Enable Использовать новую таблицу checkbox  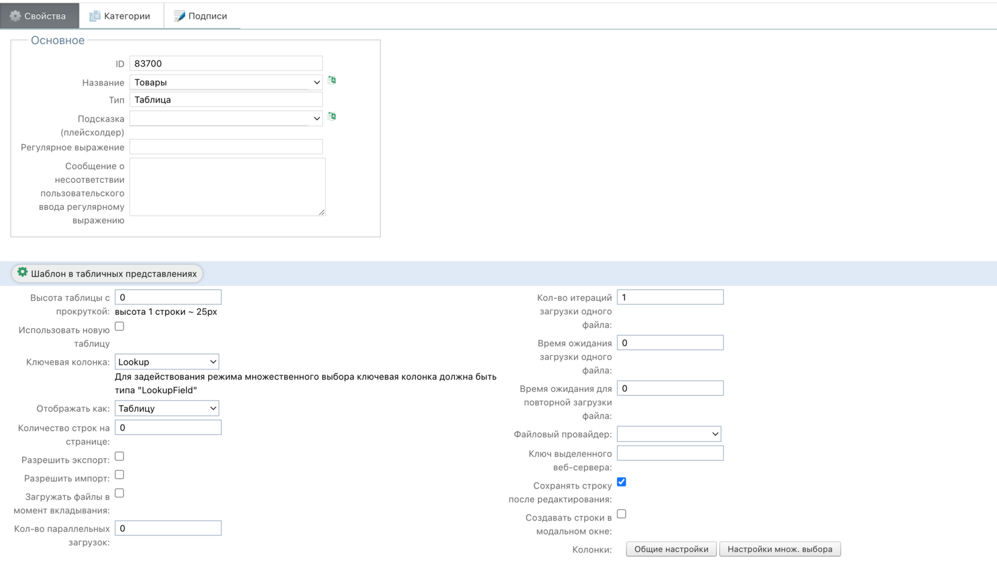click(x=119, y=326)
